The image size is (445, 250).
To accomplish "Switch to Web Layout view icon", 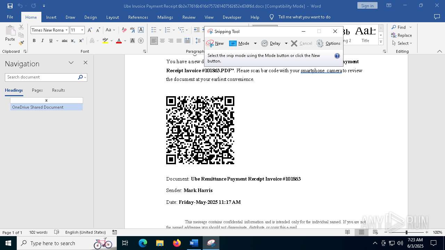I will (375, 232).
